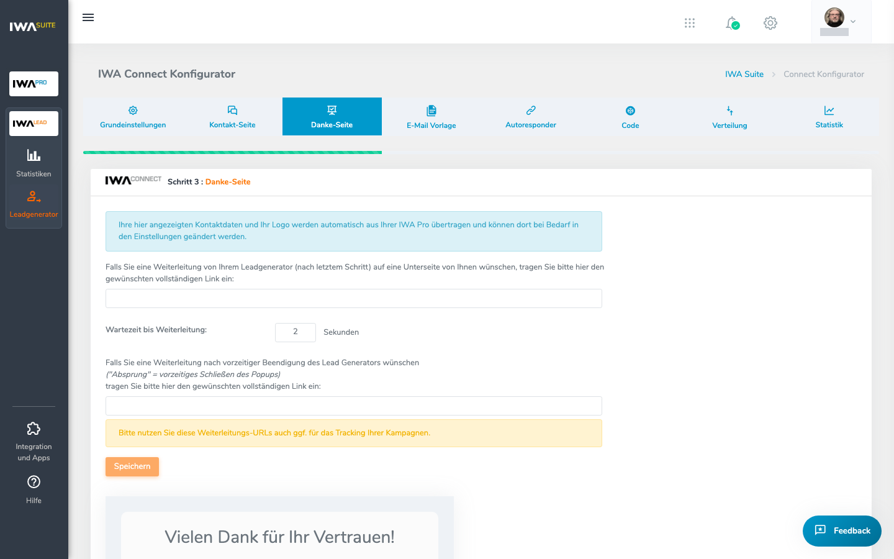
Task: Click the Speichern button
Action: click(x=132, y=466)
